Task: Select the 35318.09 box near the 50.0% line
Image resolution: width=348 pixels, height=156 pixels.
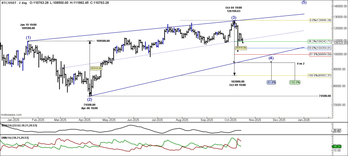Action: [x=241, y=48]
